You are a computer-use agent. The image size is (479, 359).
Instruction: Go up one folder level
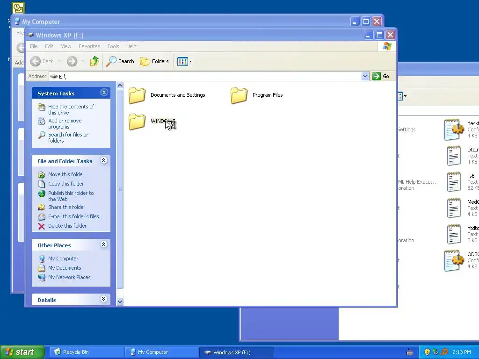94,61
